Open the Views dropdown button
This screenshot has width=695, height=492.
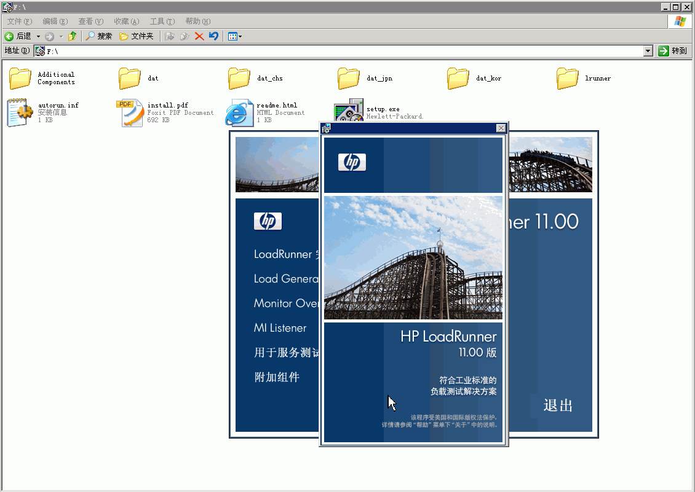[234, 36]
